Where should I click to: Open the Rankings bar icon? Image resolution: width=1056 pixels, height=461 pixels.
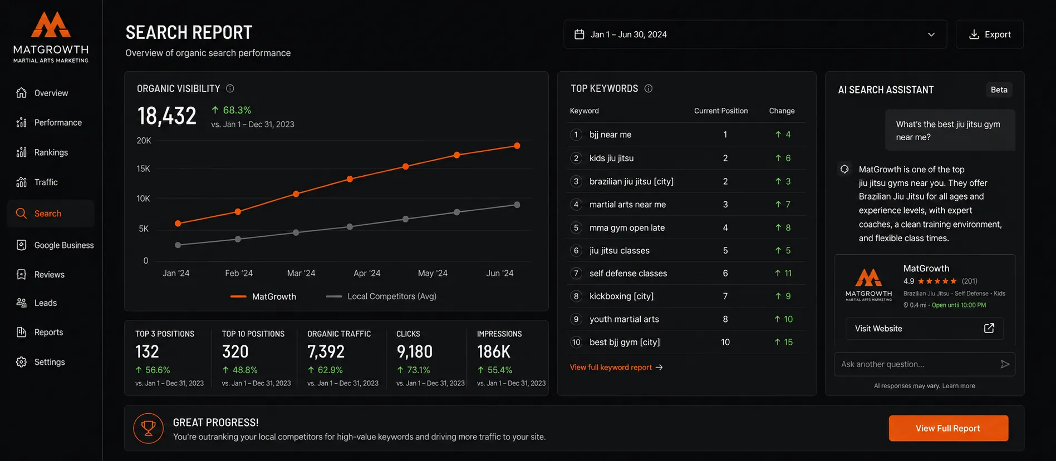click(21, 152)
